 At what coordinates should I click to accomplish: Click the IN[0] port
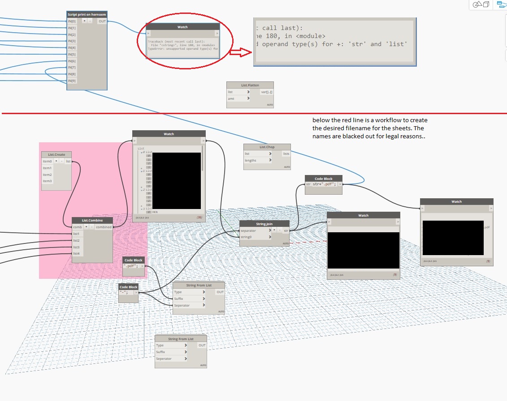coord(72,21)
